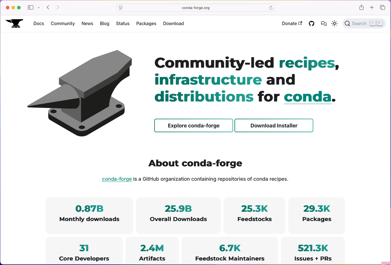
Task: Click the 29.3K Packages card
Action: pos(317,216)
